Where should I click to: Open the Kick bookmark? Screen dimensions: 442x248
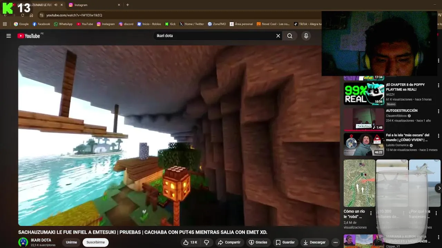[x=170, y=24]
